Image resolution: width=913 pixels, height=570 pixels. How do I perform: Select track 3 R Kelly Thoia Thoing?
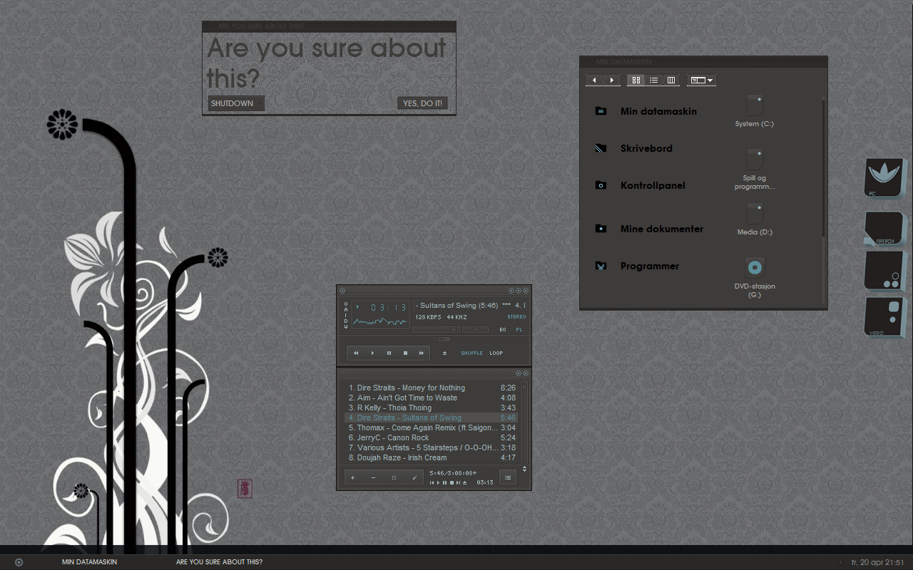[432, 408]
